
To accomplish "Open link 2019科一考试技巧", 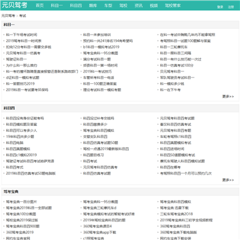I will 97,71.
